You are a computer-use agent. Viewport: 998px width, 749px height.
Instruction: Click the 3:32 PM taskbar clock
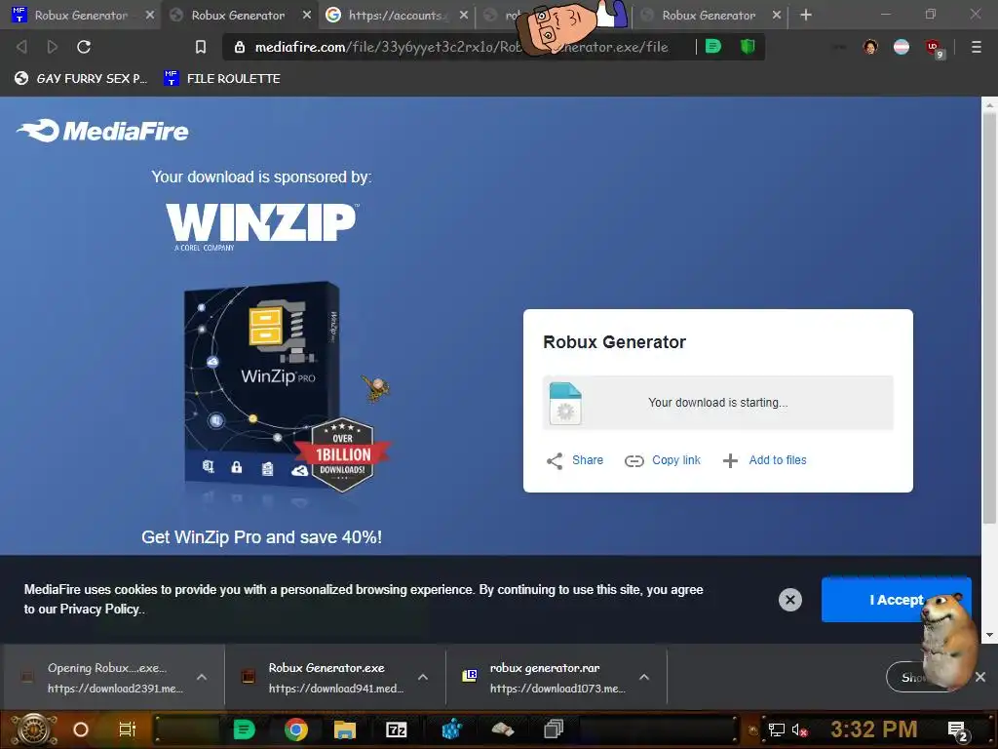pos(873,729)
